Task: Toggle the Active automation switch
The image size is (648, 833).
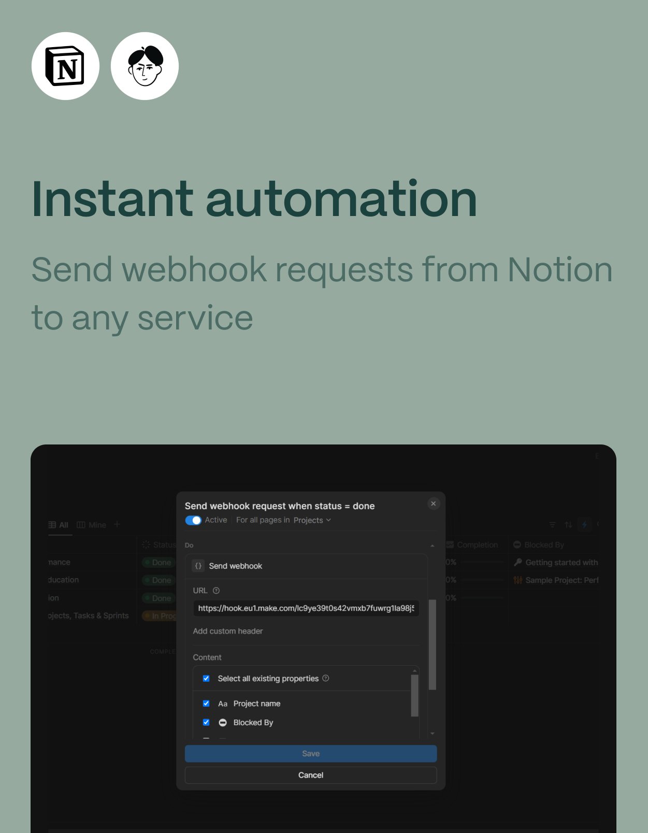Action: (193, 520)
